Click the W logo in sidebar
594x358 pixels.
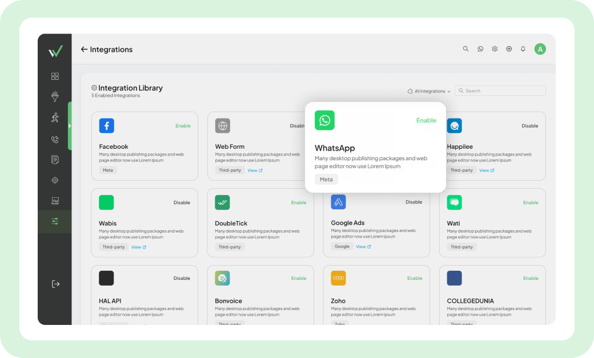[x=55, y=51]
